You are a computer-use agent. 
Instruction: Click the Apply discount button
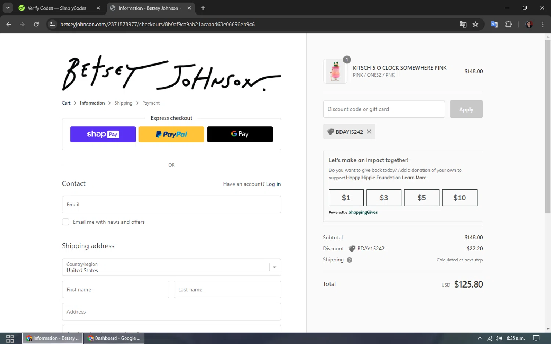pos(466,109)
